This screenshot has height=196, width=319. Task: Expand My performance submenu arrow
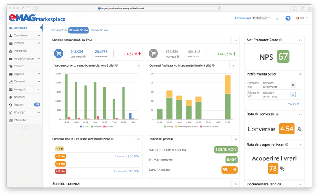click(x=39, y=58)
